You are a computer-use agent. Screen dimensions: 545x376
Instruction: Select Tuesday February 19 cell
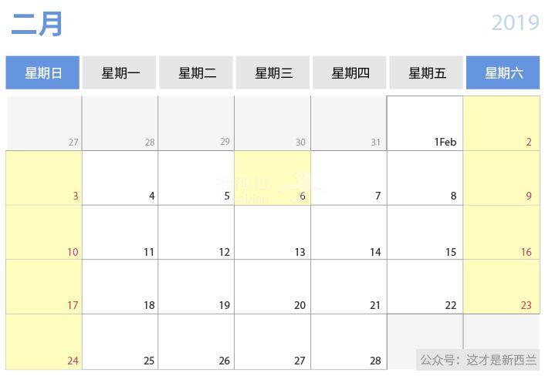point(196,287)
